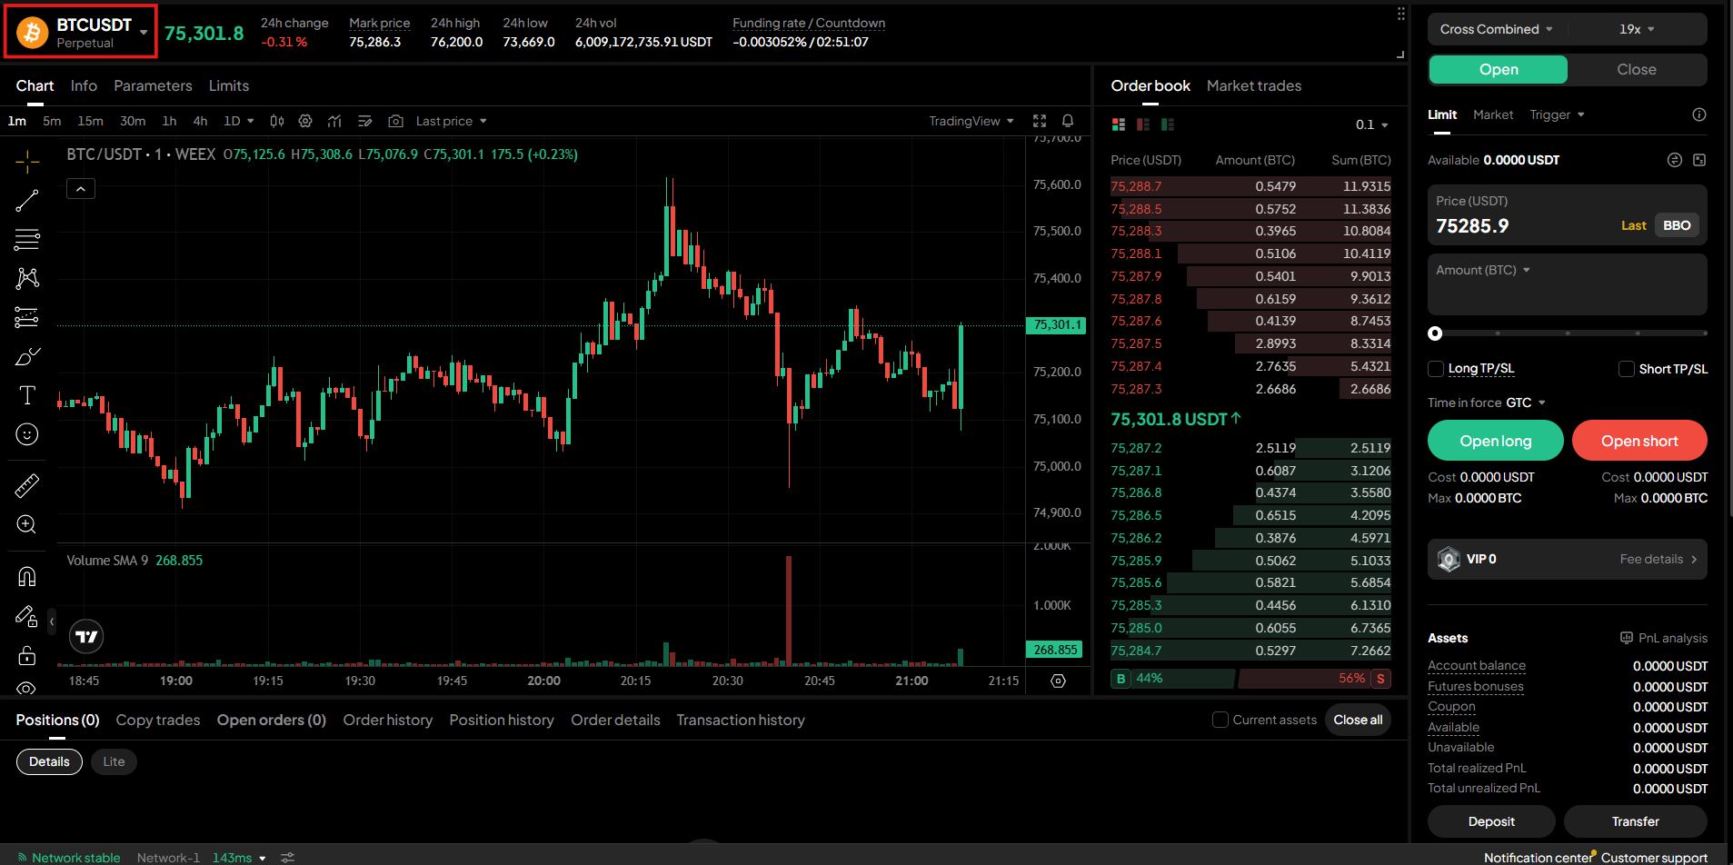Open the Market trades tab
1733x865 pixels.
coord(1254,85)
